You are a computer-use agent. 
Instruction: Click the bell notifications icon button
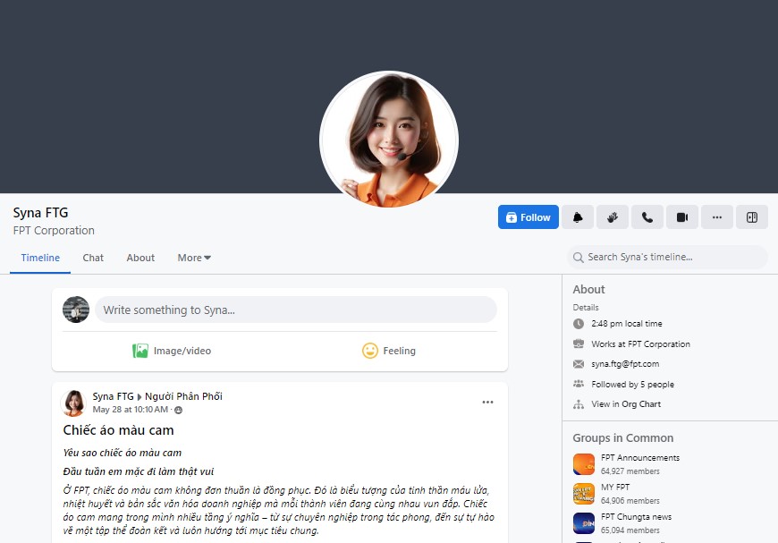(578, 217)
